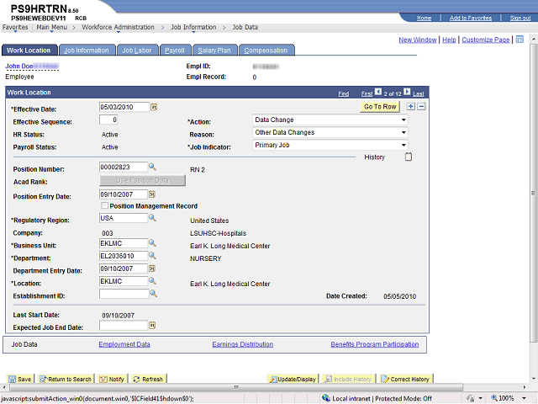The image size is (538, 404).
Task: Switch to the Compensation tab
Action: 266,50
